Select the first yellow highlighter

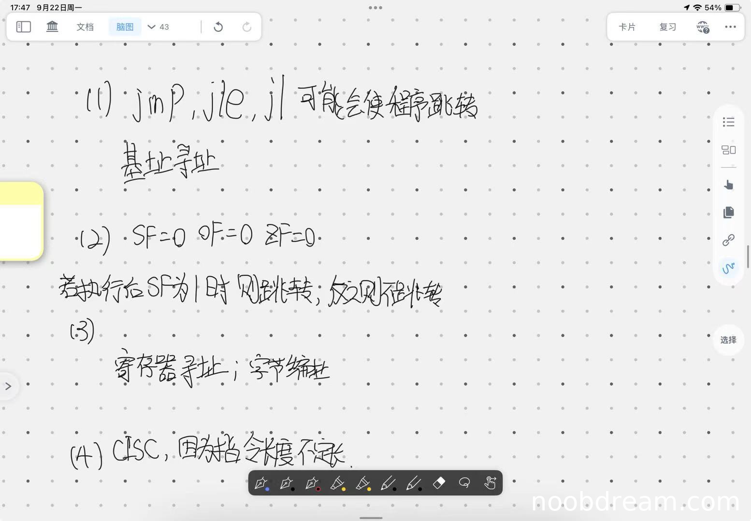tap(337, 483)
